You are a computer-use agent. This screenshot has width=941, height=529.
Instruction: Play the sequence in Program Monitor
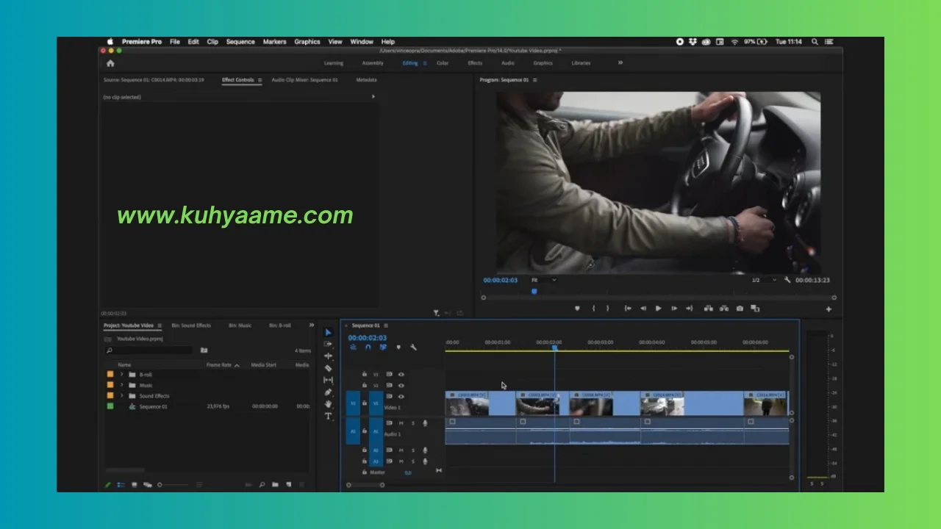click(658, 309)
